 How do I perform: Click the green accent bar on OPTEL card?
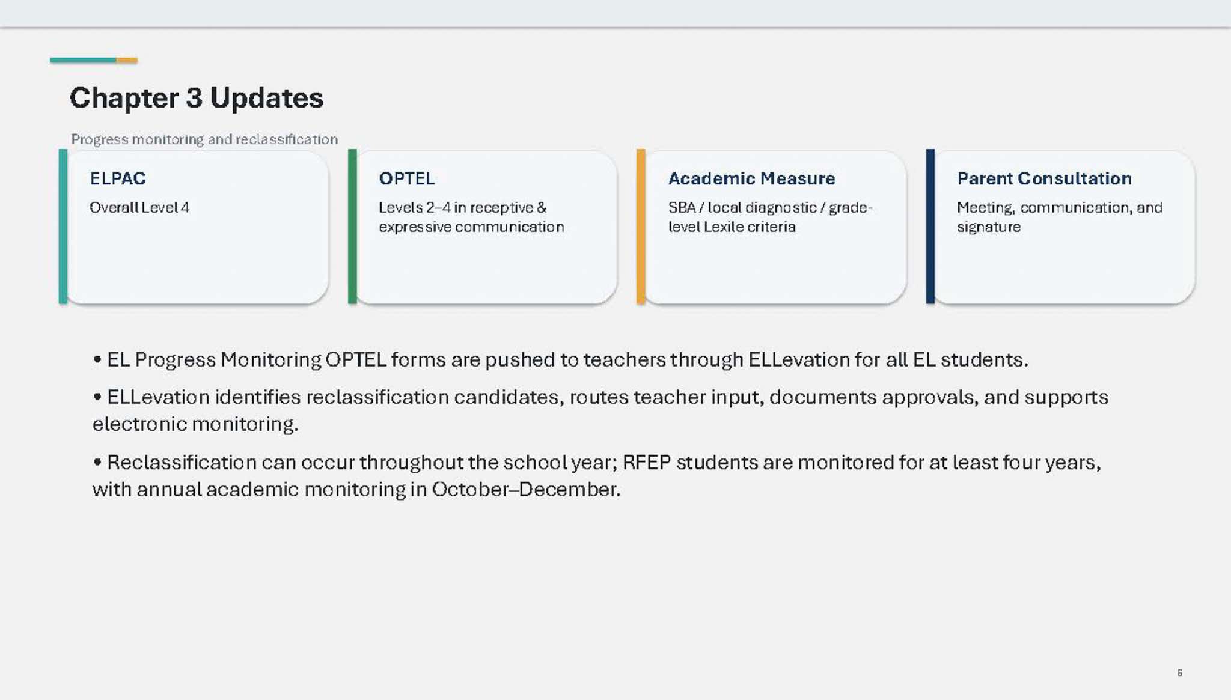[352, 227]
